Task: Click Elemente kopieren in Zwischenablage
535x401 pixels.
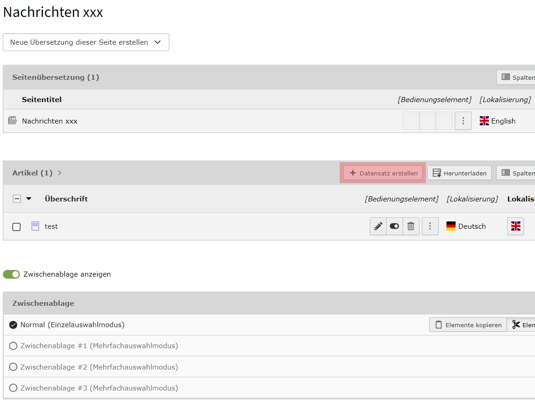Action: [x=468, y=325]
